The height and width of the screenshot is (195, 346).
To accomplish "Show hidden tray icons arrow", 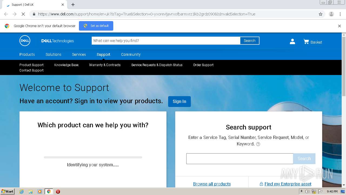I will (301, 191).
